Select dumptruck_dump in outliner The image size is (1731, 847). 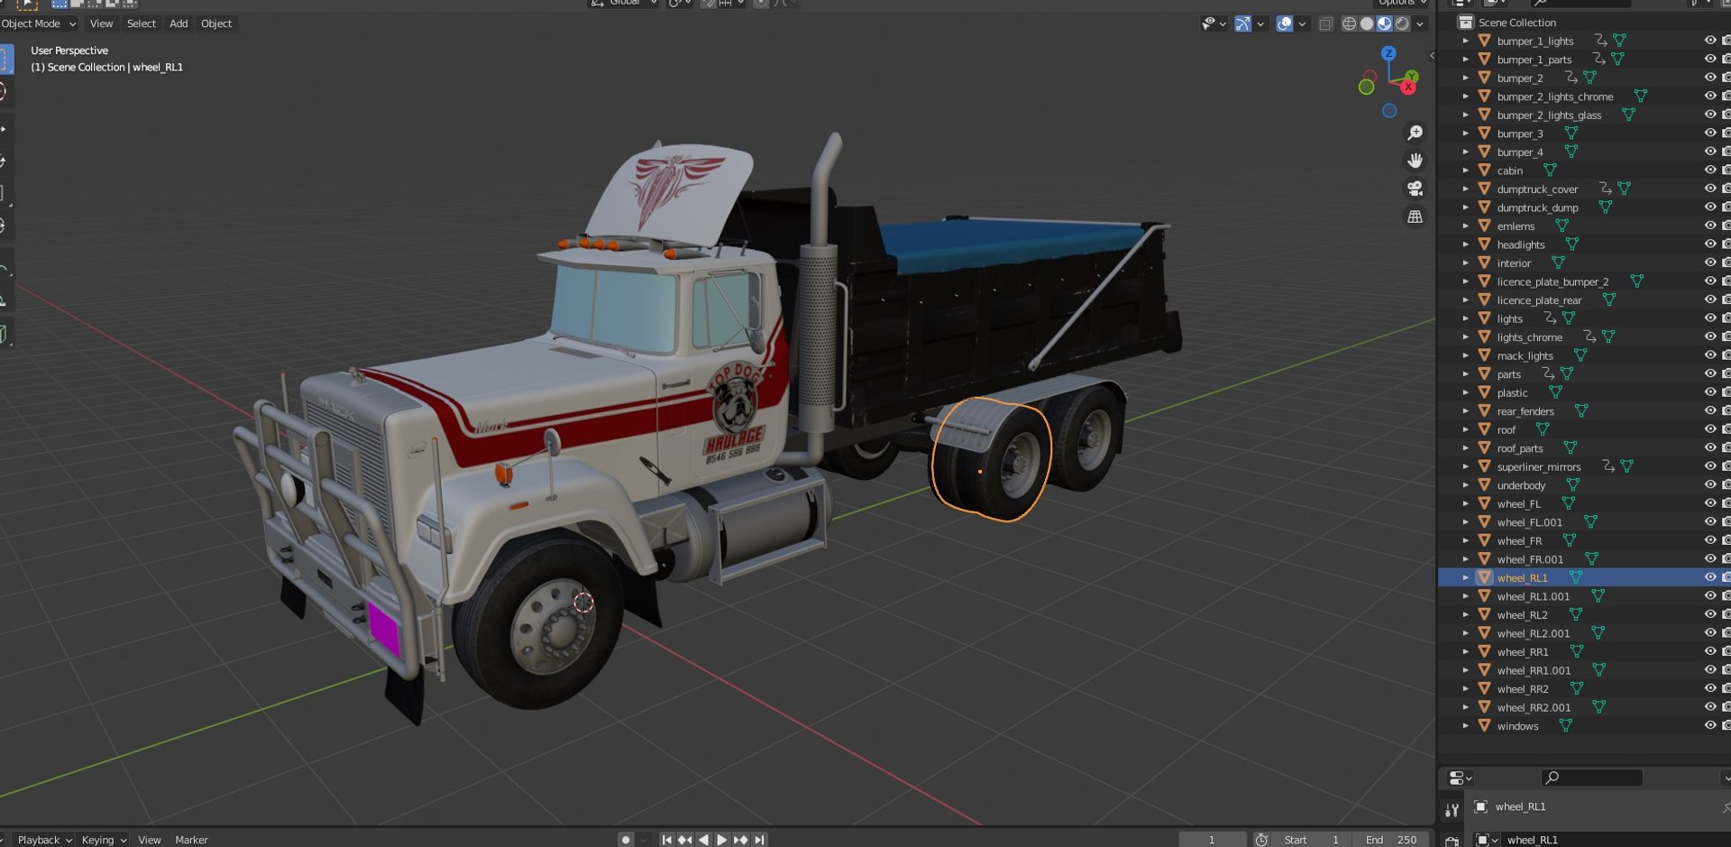pos(1537,207)
